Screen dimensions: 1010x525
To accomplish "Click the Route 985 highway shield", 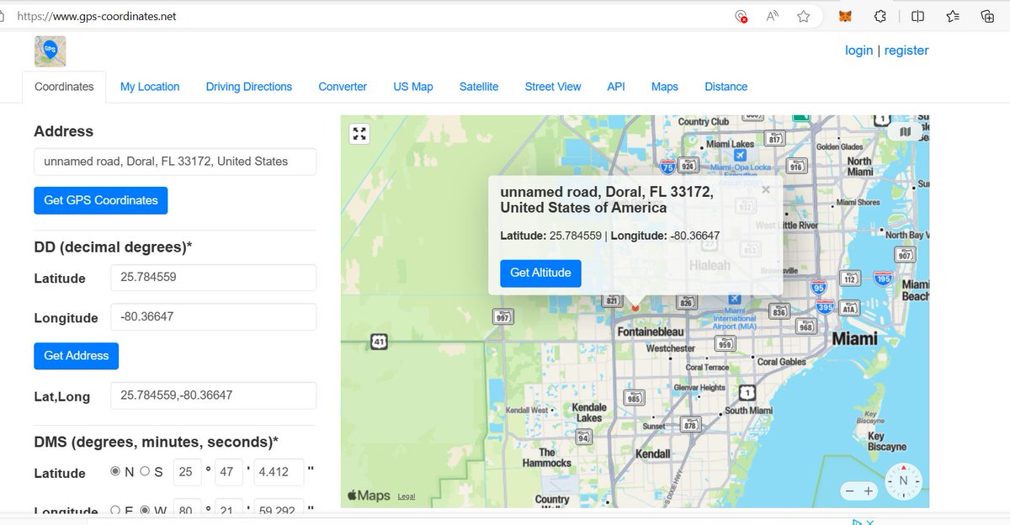I will (x=634, y=398).
